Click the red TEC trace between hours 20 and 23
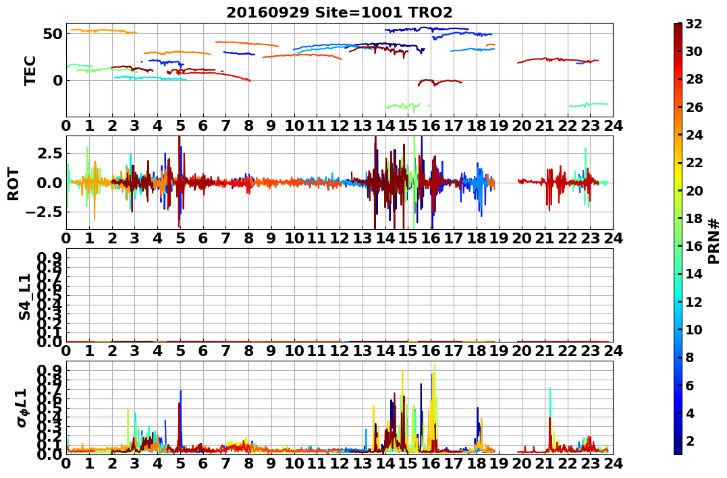The height and width of the screenshot is (478, 727). pos(558,60)
